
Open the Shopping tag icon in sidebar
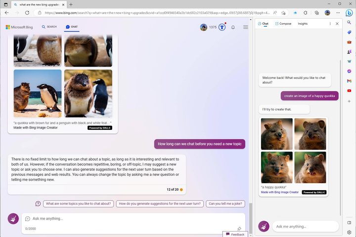[x=349, y=32]
